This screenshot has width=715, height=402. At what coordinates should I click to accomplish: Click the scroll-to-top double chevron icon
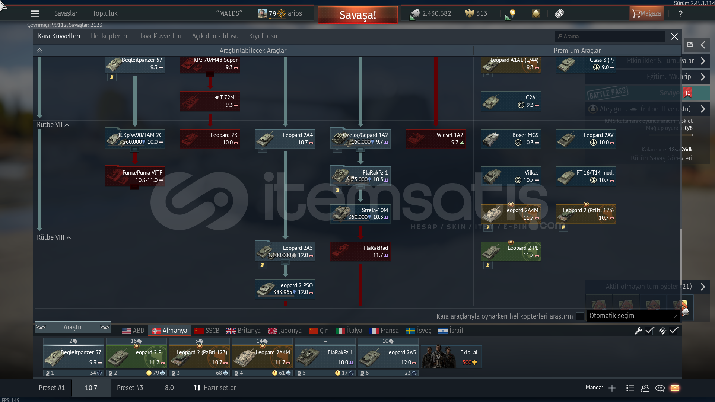pyautogui.click(x=40, y=51)
